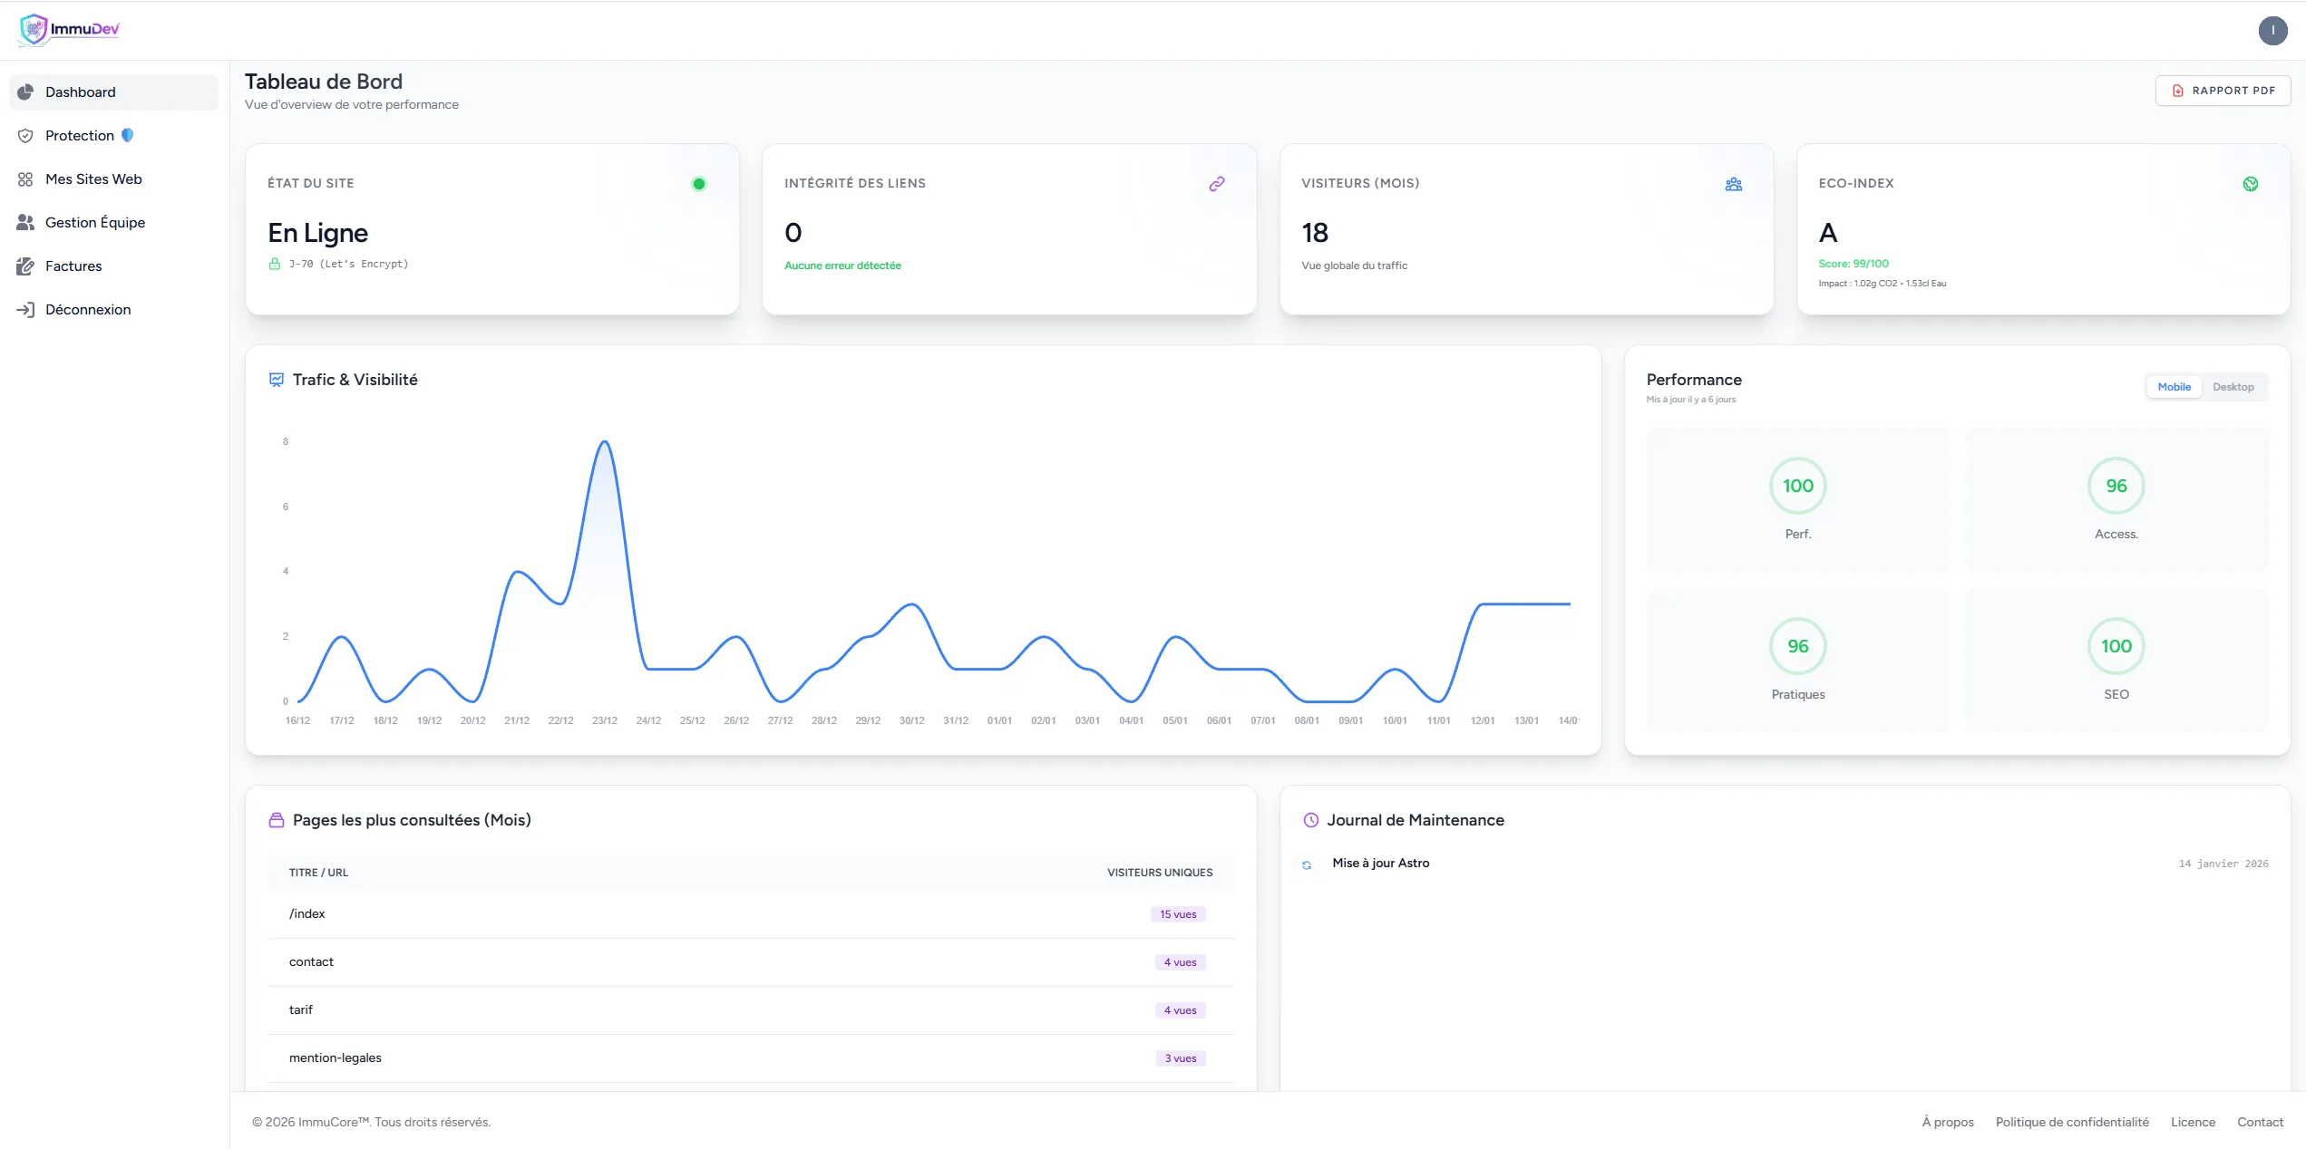Open the user profile avatar menu

point(2272,30)
